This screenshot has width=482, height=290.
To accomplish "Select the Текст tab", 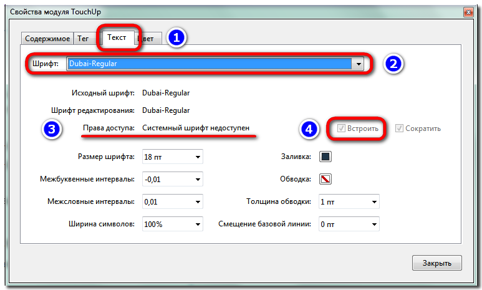I will (117, 37).
